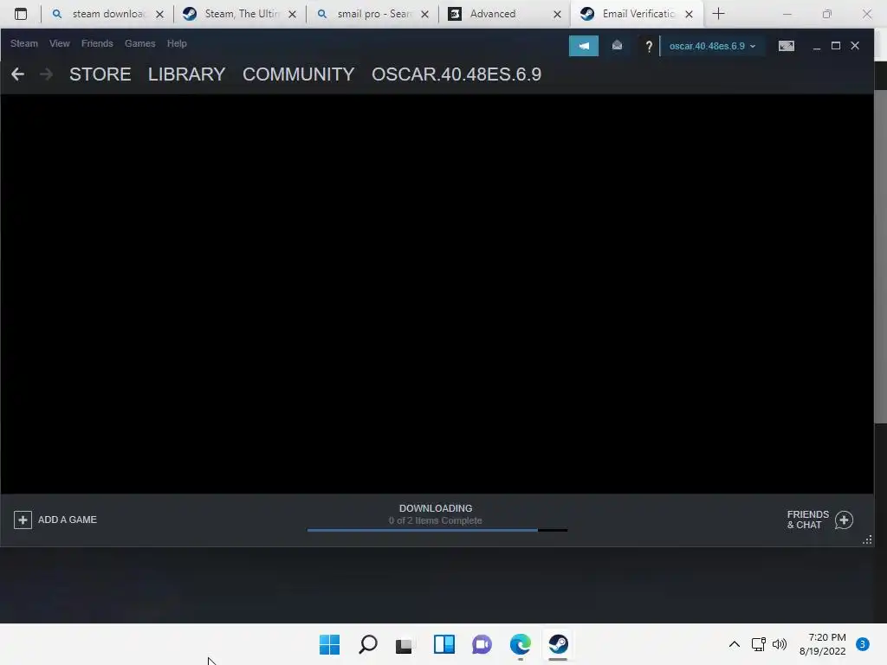Screen dimensions: 887x665
Task: Close the smail pro search tab
Action: pyautogui.click(x=424, y=14)
